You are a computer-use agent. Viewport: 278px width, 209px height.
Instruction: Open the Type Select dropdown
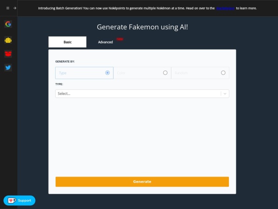(x=142, y=94)
